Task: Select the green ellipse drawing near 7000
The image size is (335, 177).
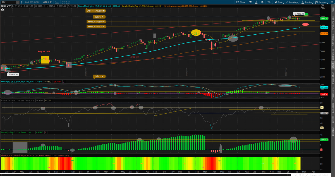Action: pyautogui.click(x=306, y=14)
